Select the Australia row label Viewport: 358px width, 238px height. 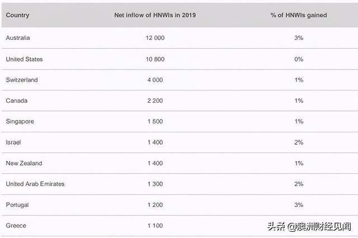18,38
